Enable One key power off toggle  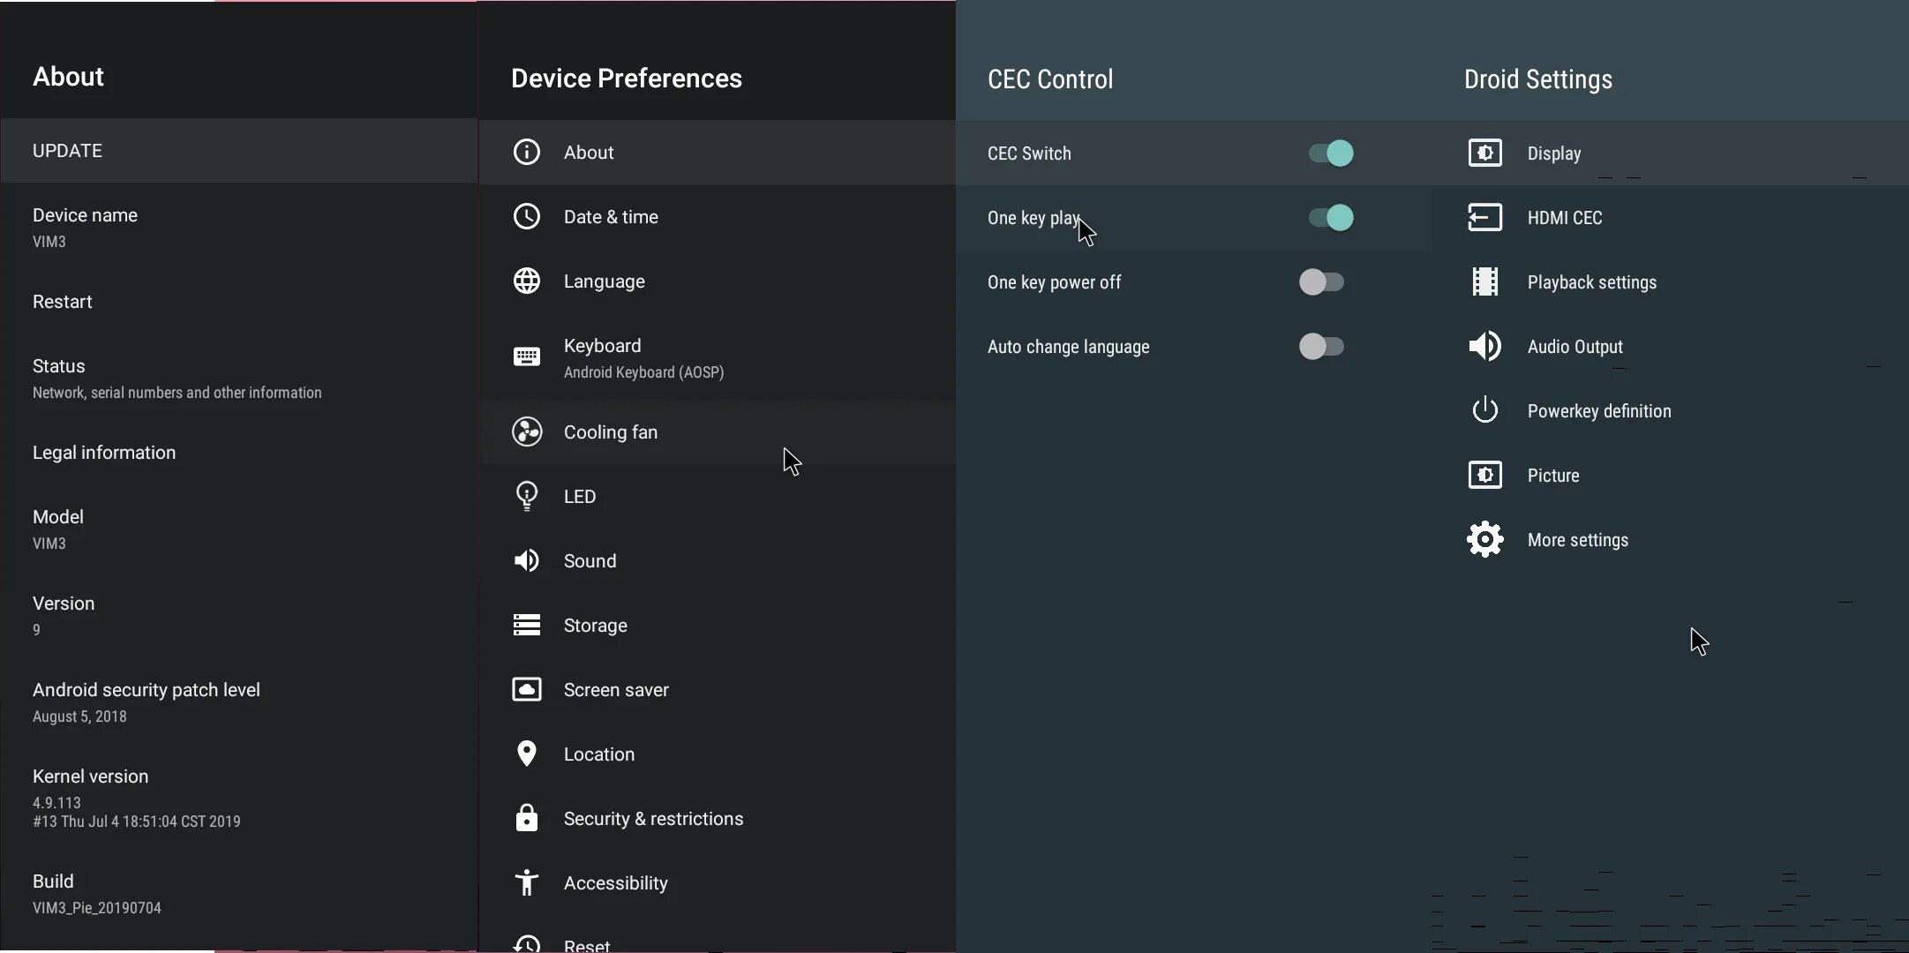tap(1321, 282)
